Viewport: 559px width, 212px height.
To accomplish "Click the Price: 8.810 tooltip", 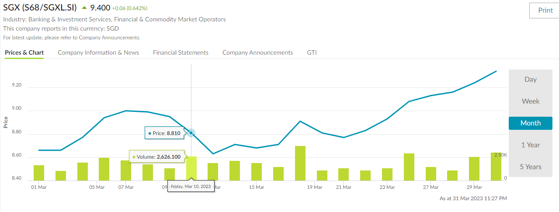I will (x=164, y=133).
